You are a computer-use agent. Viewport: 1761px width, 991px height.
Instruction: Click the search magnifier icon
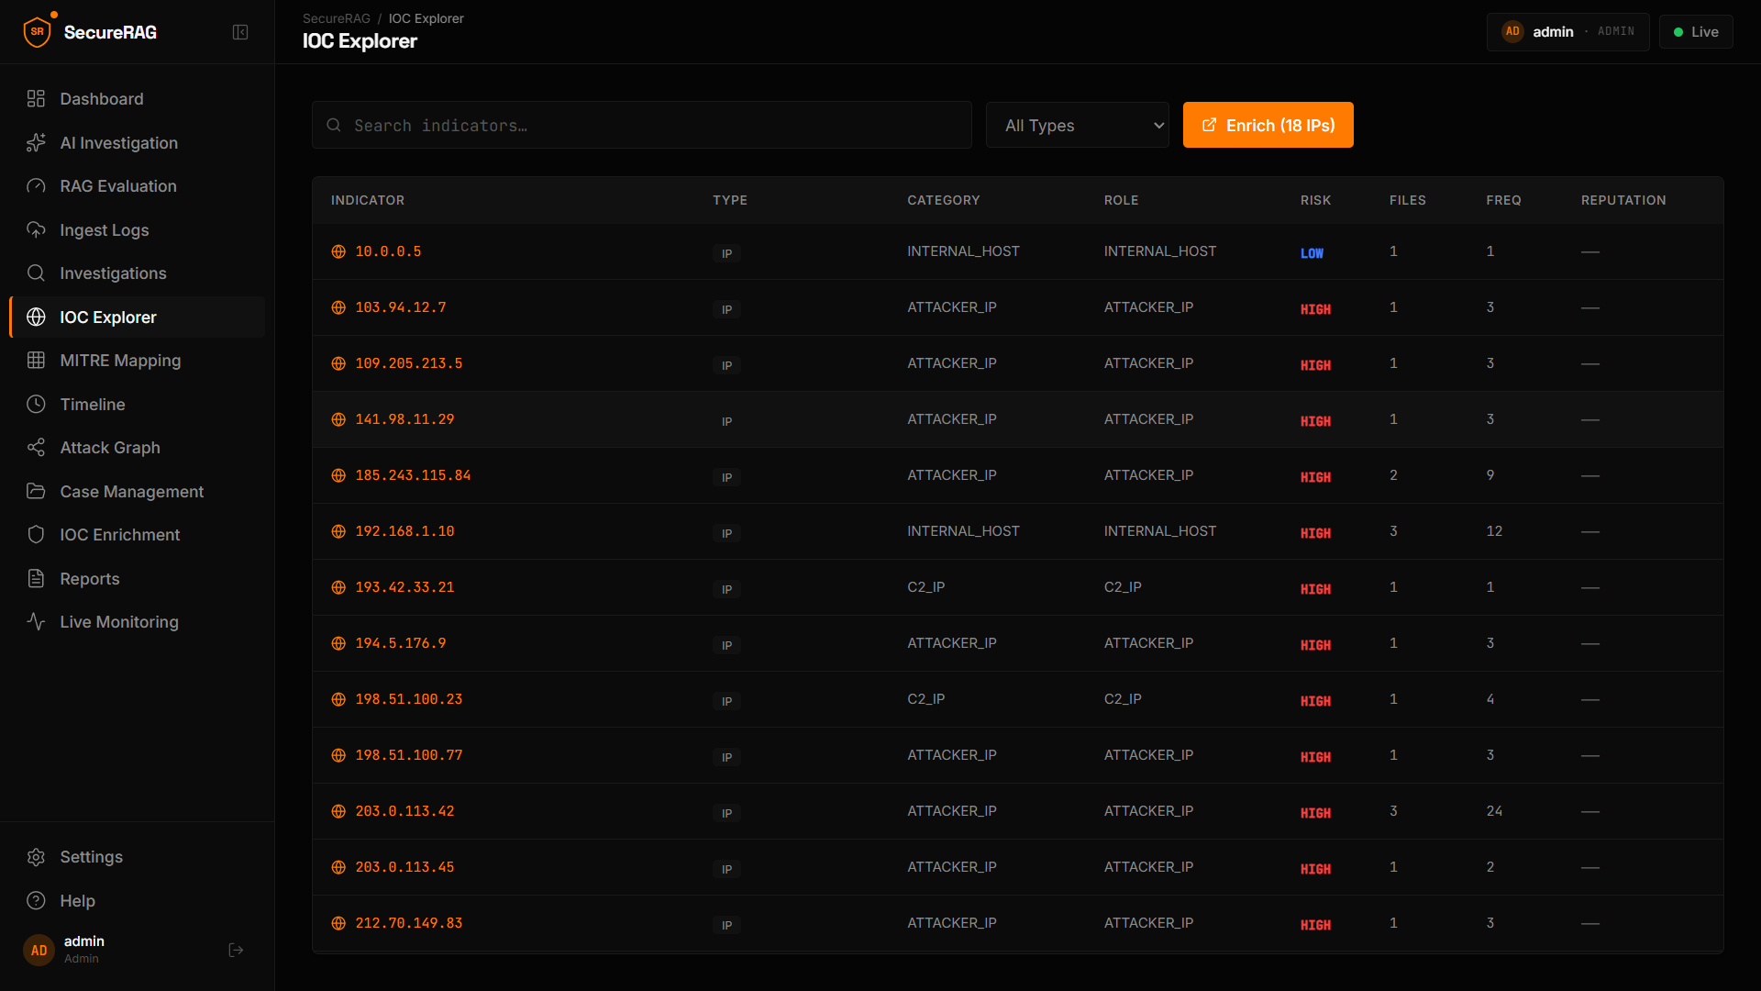[x=334, y=125]
